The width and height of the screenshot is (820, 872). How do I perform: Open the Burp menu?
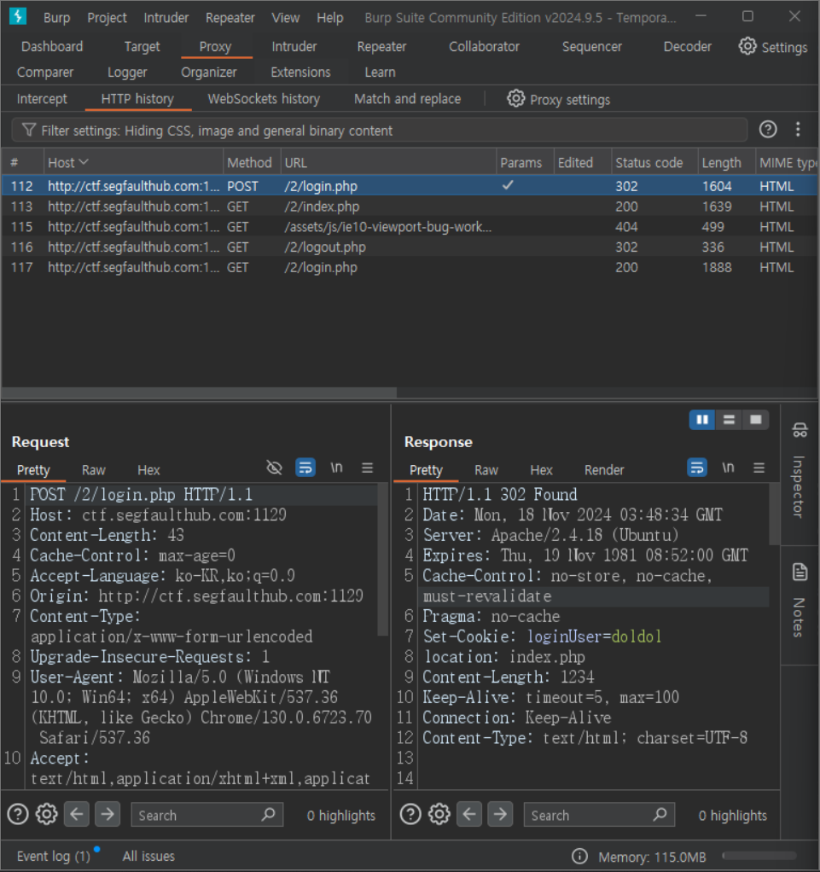point(57,18)
